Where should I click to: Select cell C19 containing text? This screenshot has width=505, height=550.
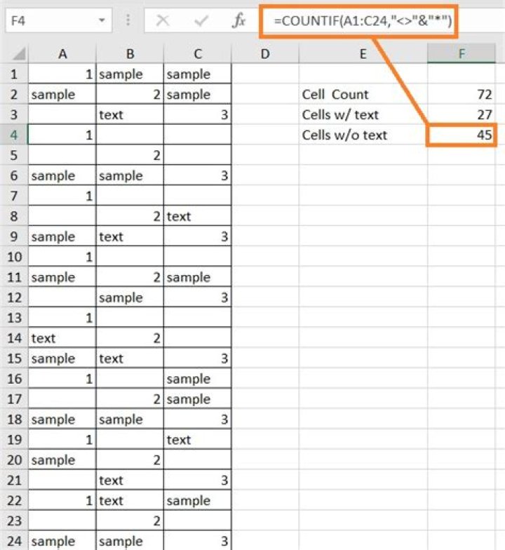(x=198, y=439)
